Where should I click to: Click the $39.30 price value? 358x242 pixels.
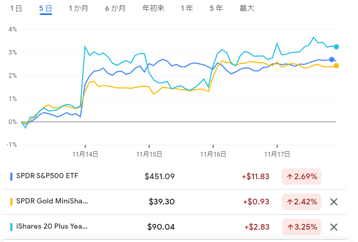pos(161,202)
